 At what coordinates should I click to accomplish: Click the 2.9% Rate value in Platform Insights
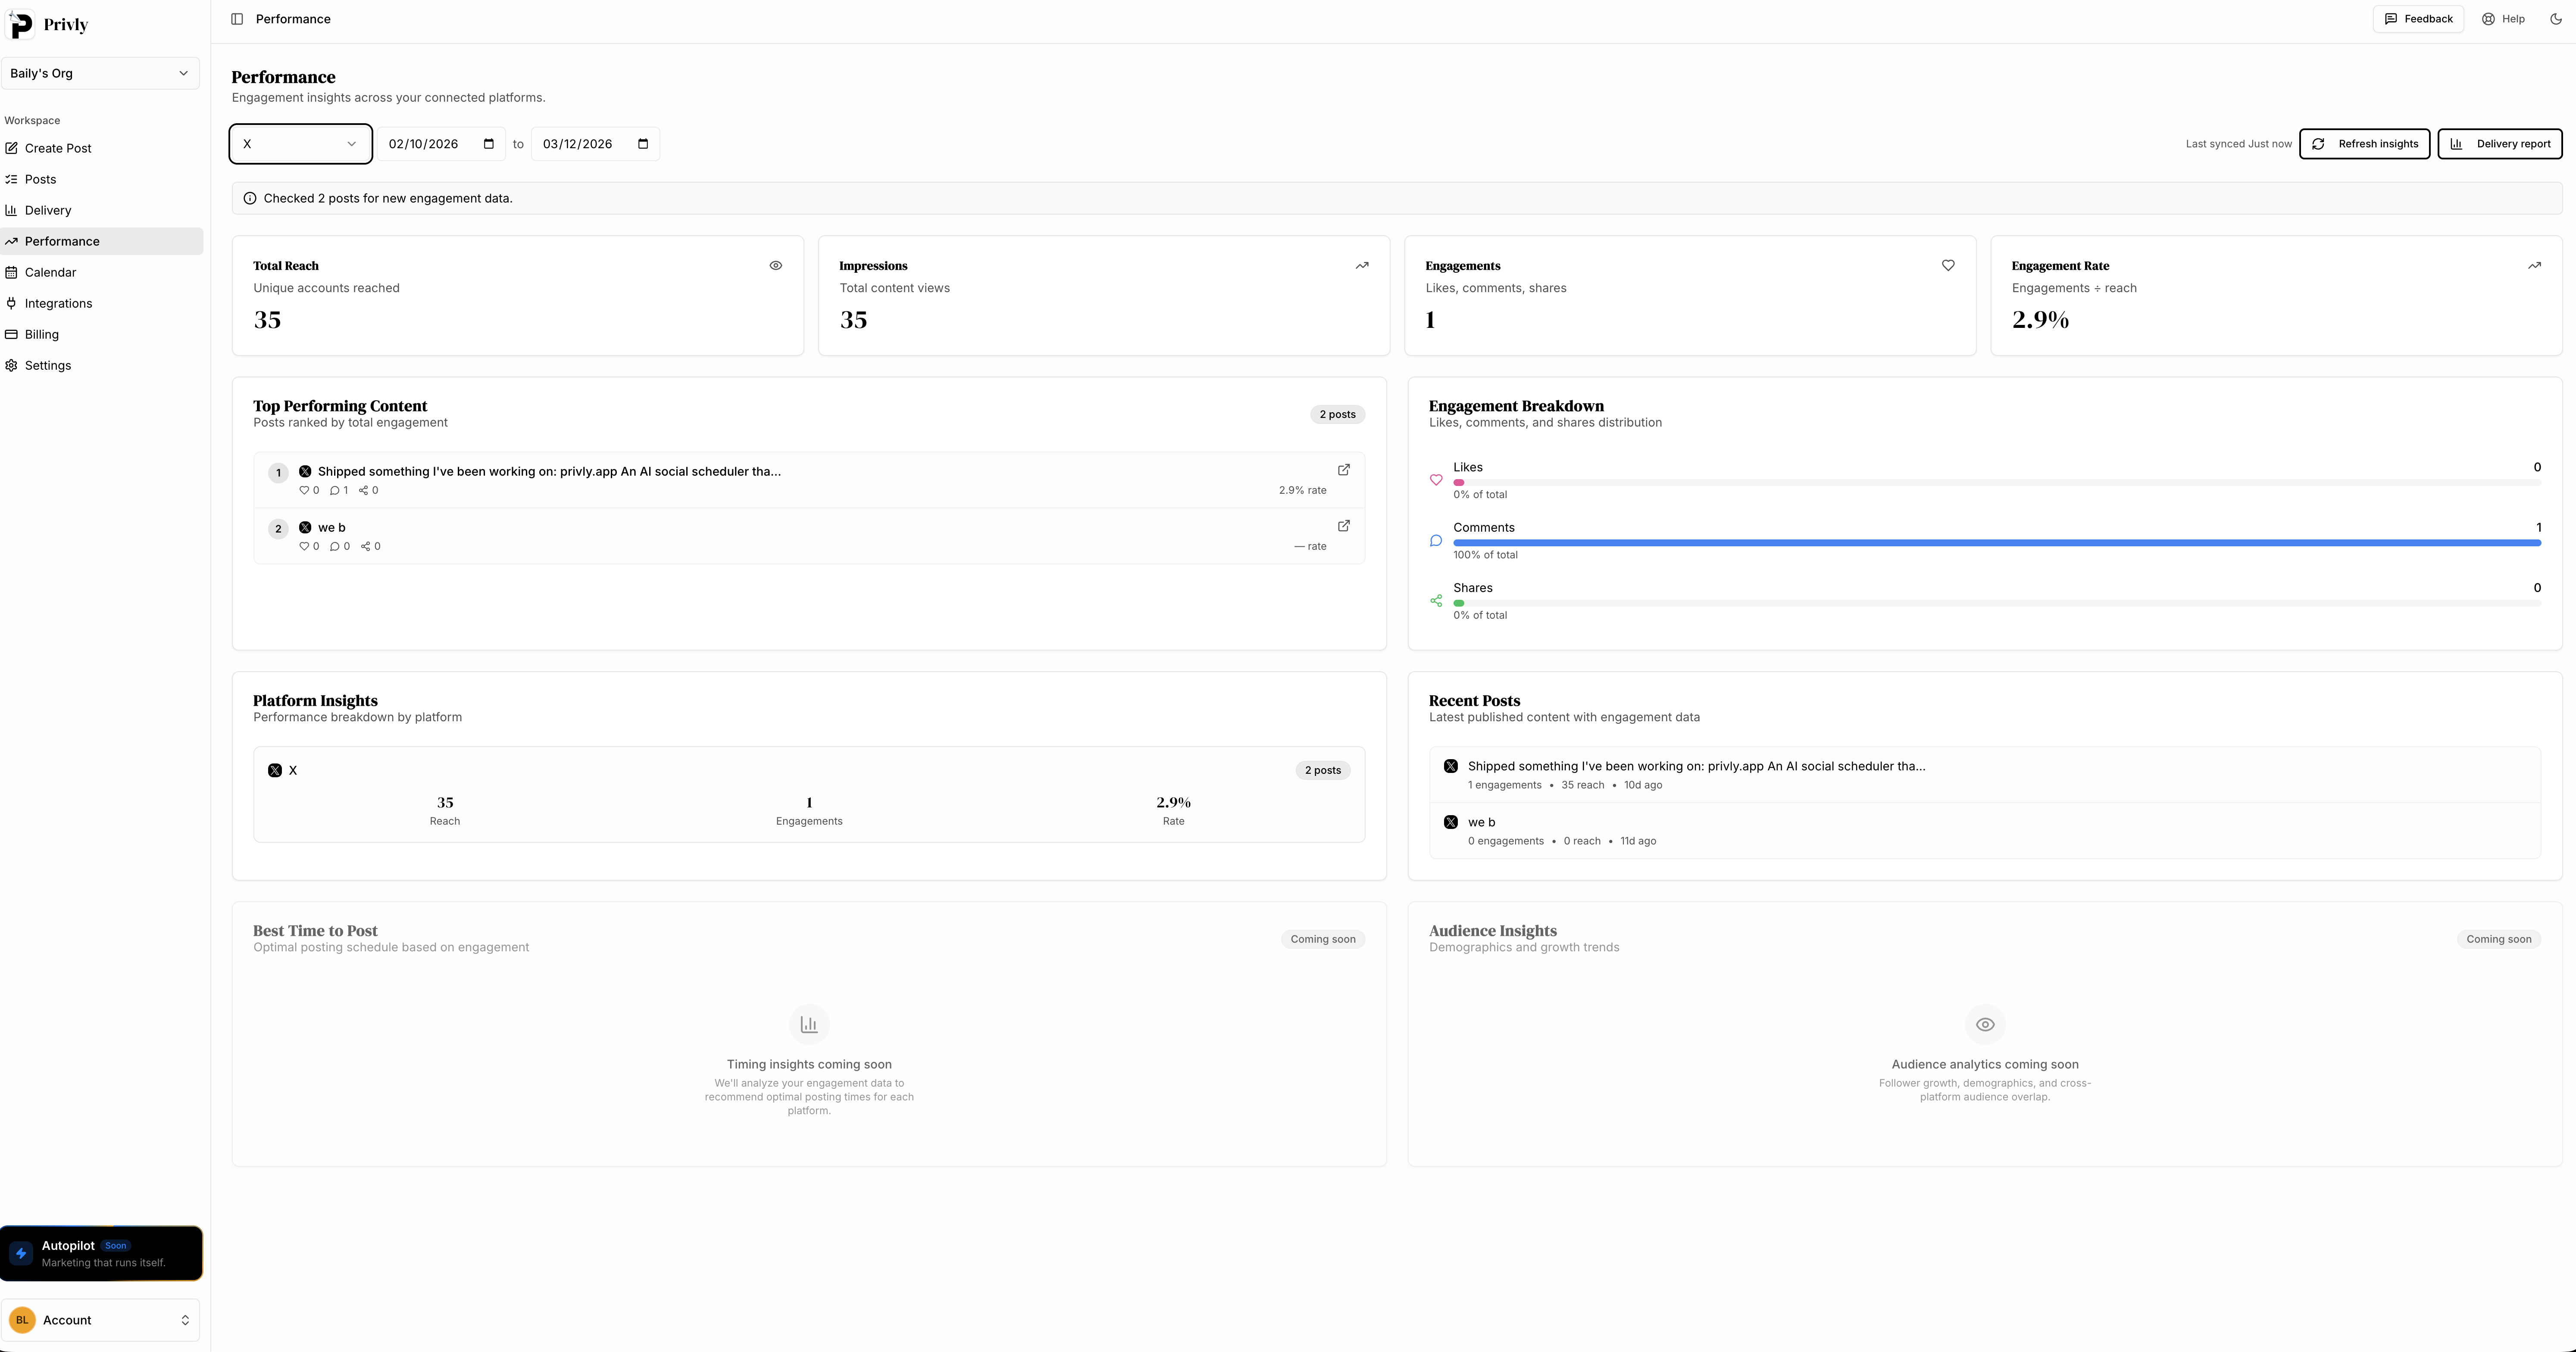point(1173,802)
